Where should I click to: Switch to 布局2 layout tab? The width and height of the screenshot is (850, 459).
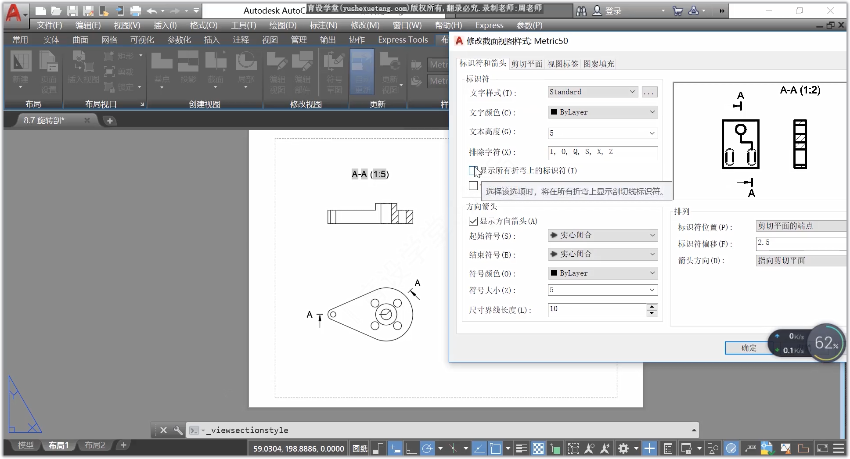pyautogui.click(x=95, y=445)
